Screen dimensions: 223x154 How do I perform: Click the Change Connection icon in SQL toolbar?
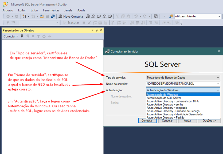[13, 22]
